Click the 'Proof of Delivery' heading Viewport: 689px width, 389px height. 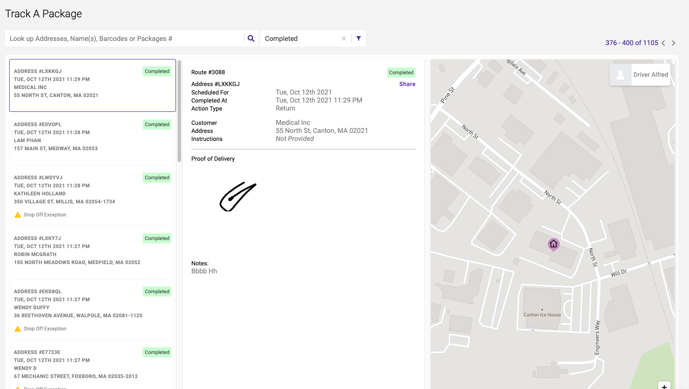coord(213,159)
